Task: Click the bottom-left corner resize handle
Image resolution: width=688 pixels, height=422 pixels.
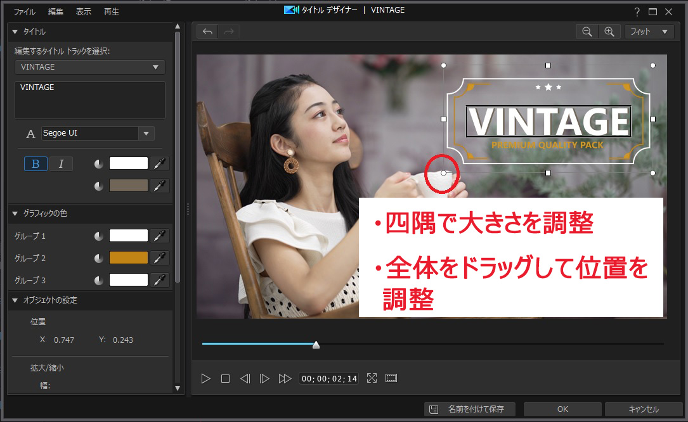Action: (444, 173)
